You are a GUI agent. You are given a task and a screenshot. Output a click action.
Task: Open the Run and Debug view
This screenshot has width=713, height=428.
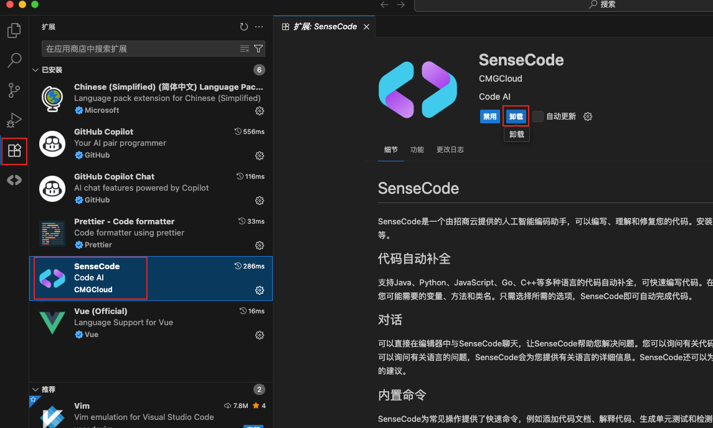(x=14, y=120)
